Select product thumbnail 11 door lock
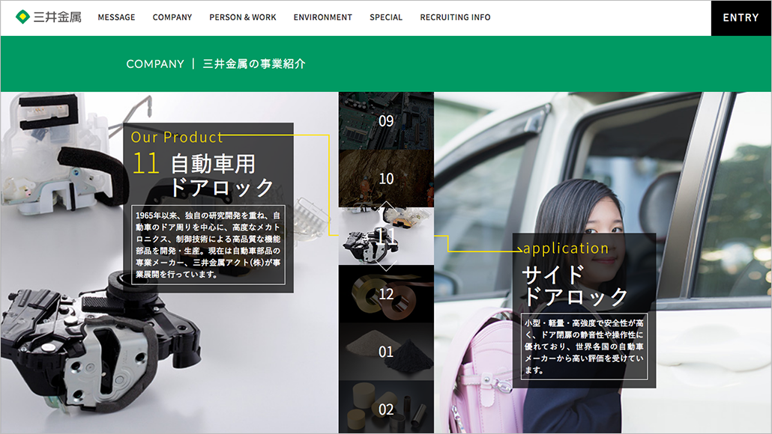The height and width of the screenshot is (434, 772). pos(386,236)
